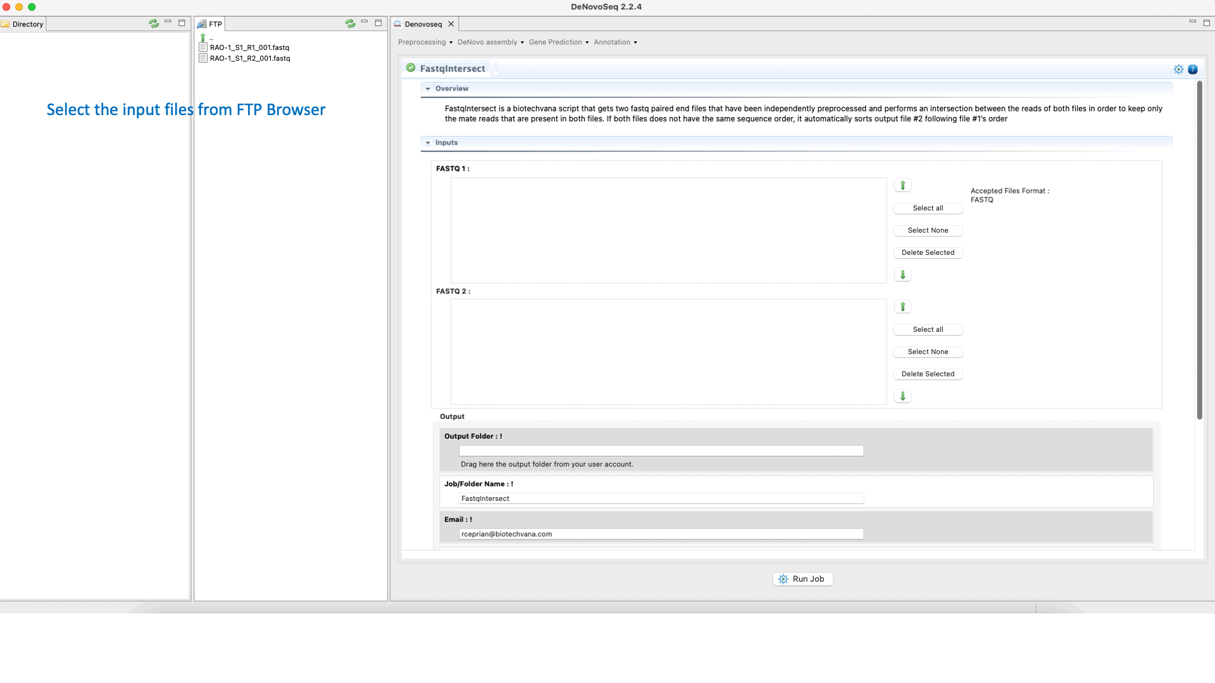Screen dimensions: 1215x683
Task: Open the DeNovo assembly menu
Action: 490,42
